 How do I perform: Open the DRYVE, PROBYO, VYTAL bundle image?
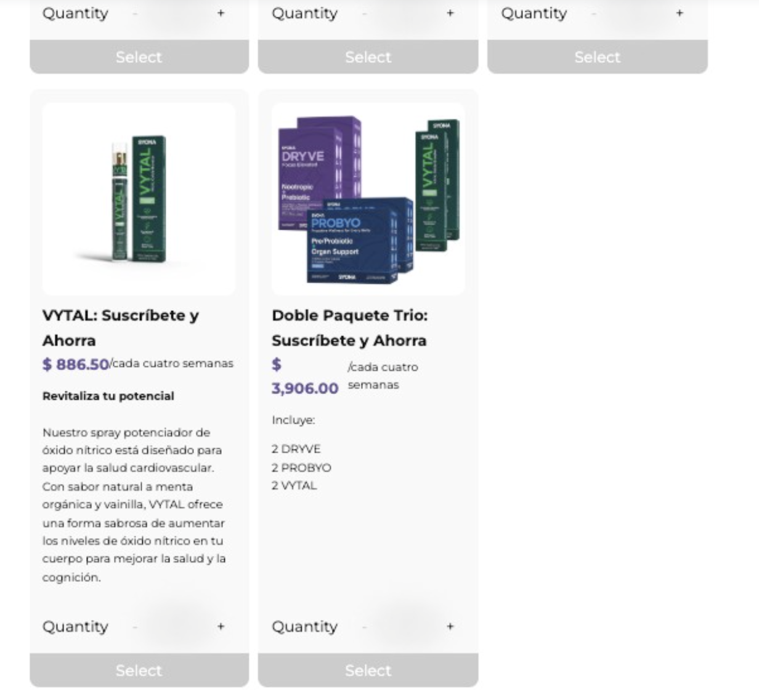click(x=368, y=199)
